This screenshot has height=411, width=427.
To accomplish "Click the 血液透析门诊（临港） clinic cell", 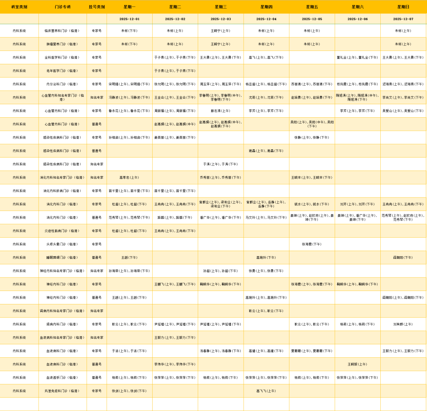I will [x=62, y=377].
